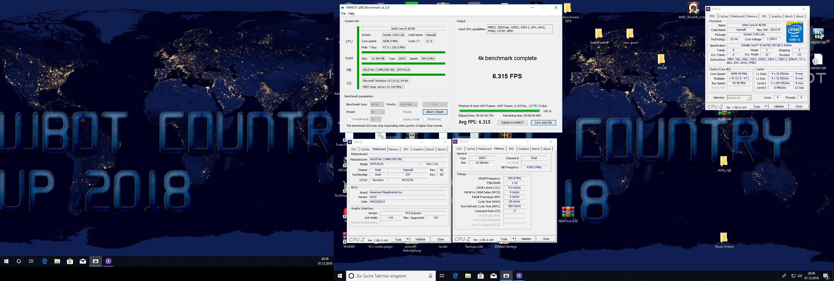Select the WinRAR desktop shortcut
This screenshot has height=281, width=834.
point(345,238)
